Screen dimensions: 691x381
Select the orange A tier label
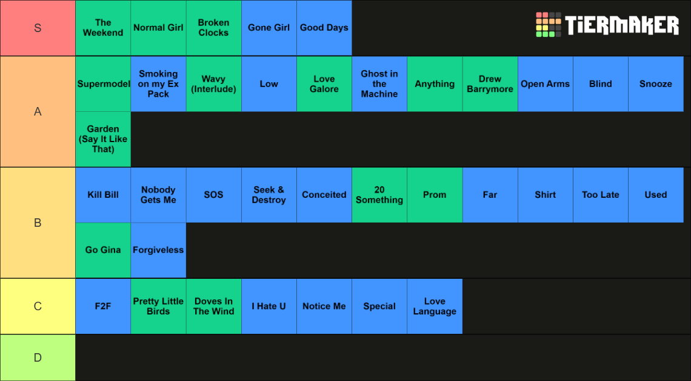(38, 112)
